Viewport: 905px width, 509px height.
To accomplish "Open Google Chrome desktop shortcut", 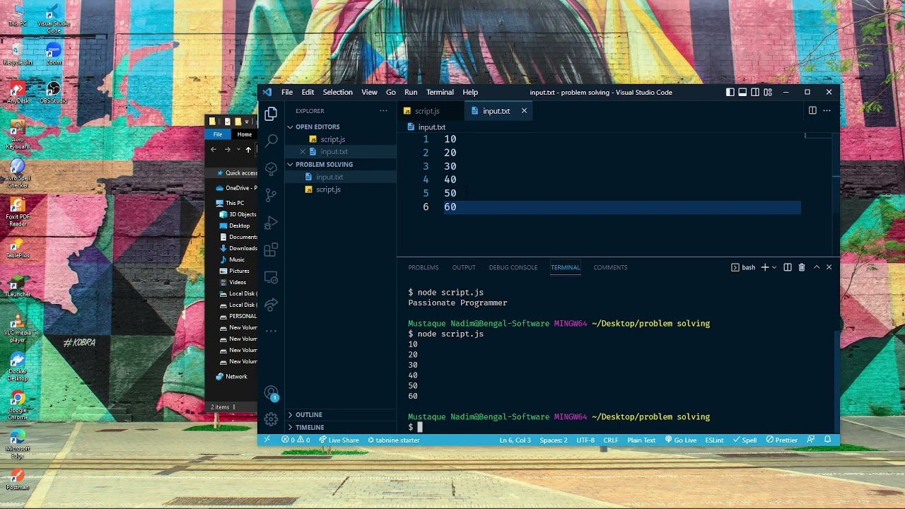I will coord(18,404).
